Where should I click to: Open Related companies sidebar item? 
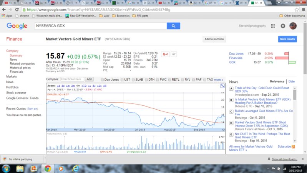(x=22, y=64)
